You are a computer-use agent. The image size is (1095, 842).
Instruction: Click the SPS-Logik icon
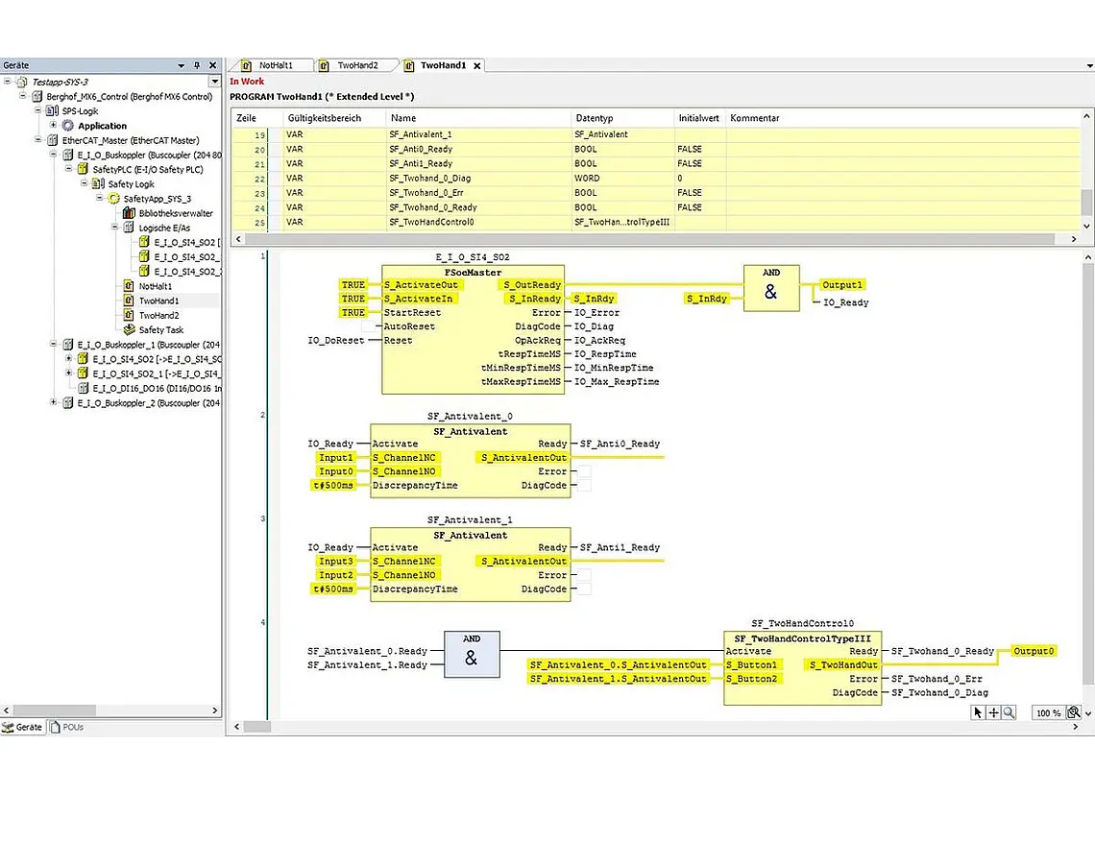[x=53, y=111]
